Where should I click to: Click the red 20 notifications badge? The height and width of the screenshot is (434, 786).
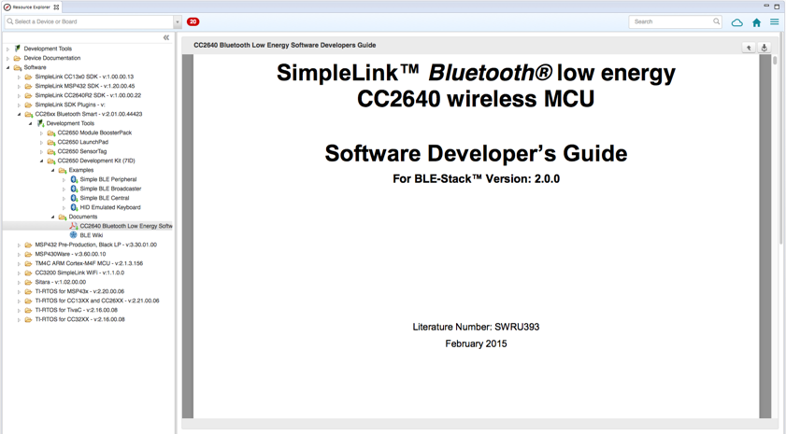(x=193, y=21)
